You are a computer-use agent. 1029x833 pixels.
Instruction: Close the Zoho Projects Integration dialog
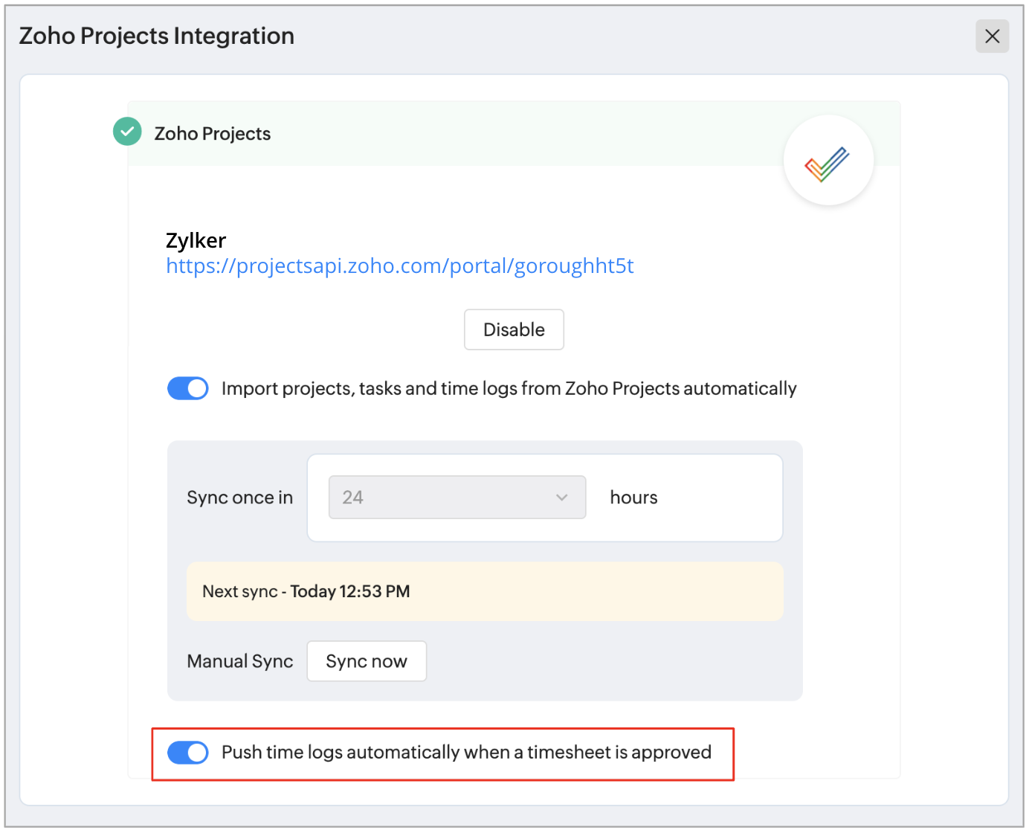point(992,36)
